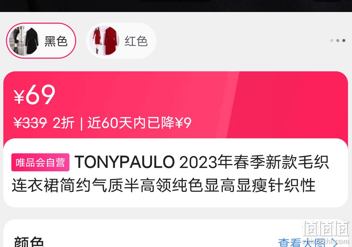352x247 pixels.
Task: Click the middle carousel page dot
Action: point(338,41)
